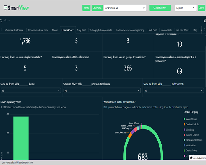Expand the endorsements filter dropdown
The width and height of the screenshot is (206, 165).
[x=174, y=90]
